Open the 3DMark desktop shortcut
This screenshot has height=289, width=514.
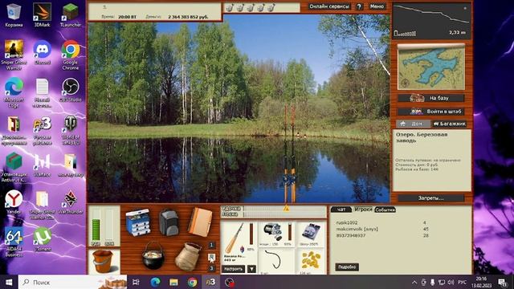coord(43,14)
